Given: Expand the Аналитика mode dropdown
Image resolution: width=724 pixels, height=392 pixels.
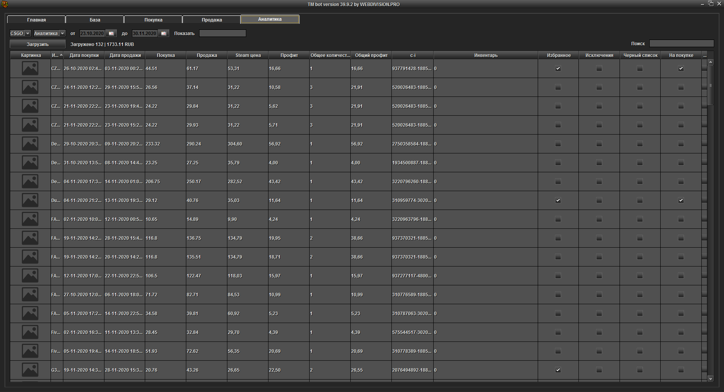Looking at the screenshot, I should coord(62,34).
